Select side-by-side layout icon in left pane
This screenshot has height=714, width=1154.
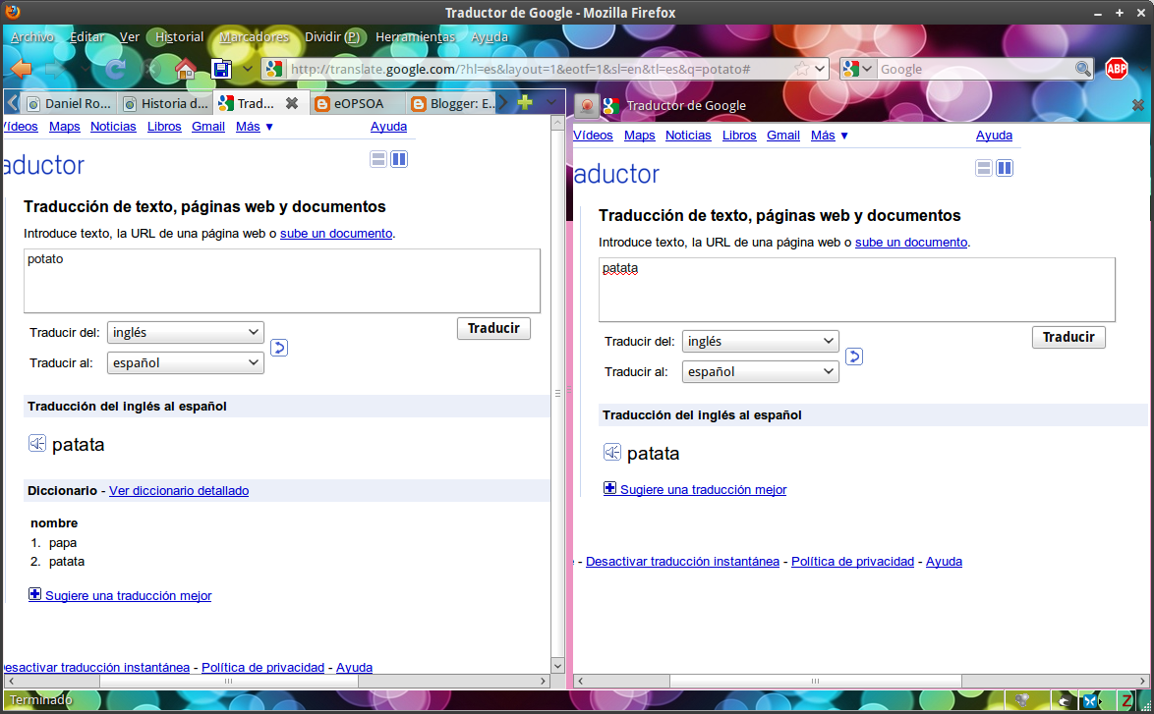pyautogui.click(x=399, y=159)
